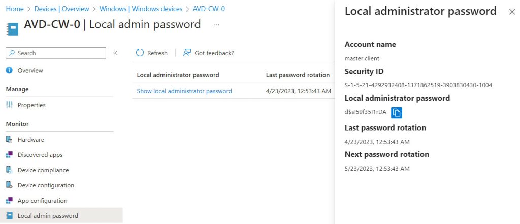Click the Discovered apps icon

click(9, 154)
